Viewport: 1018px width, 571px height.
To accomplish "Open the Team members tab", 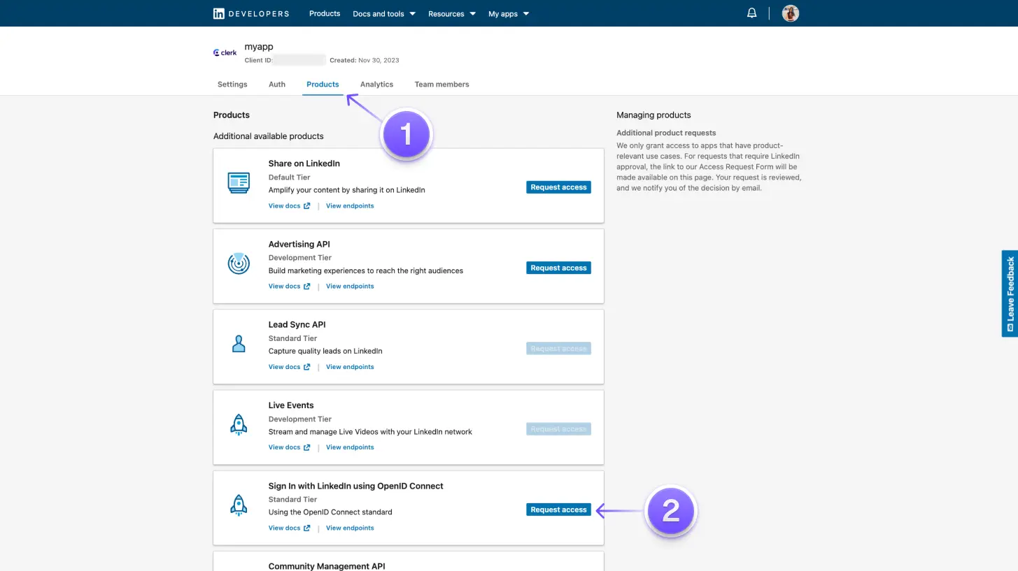I will pyautogui.click(x=441, y=84).
